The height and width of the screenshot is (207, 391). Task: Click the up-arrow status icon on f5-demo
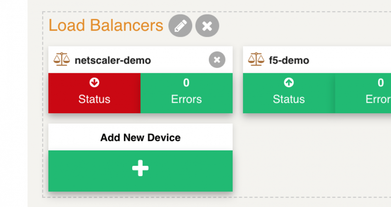(289, 82)
